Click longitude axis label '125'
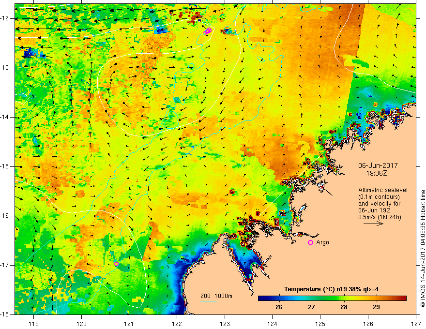 click(320, 324)
